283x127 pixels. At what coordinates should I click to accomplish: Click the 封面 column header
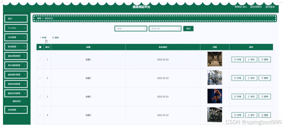215,47
